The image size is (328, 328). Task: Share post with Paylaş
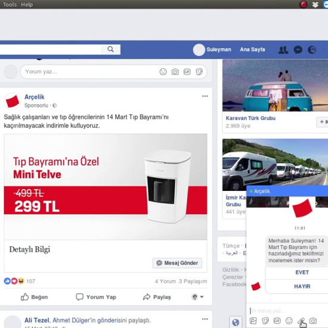pos(157,297)
